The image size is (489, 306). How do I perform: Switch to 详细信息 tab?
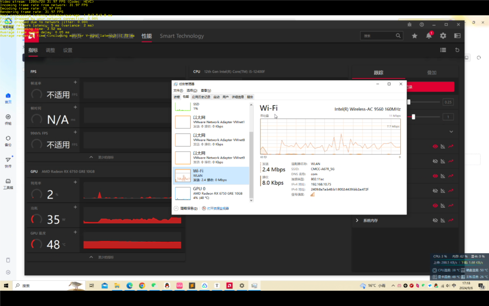[x=238, y=97]
